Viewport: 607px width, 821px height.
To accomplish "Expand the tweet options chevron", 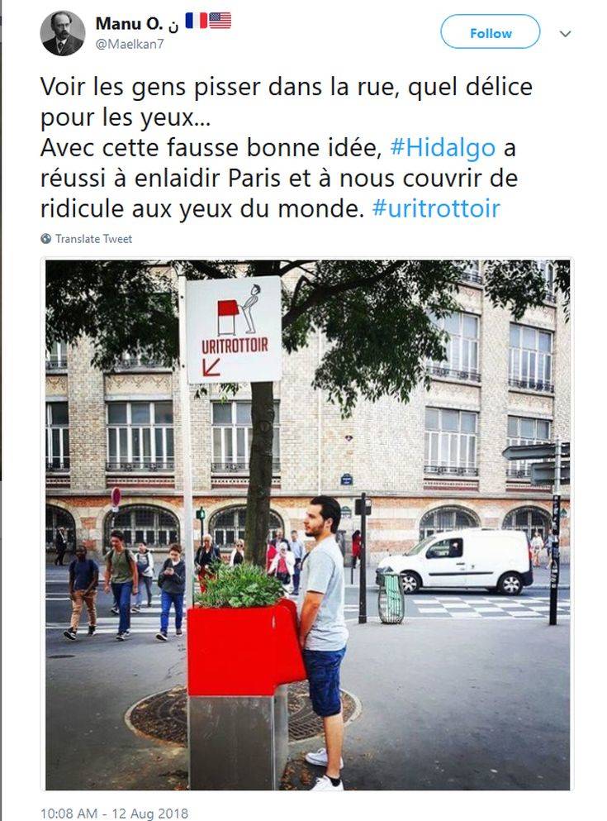I will [x=565, y=34].
